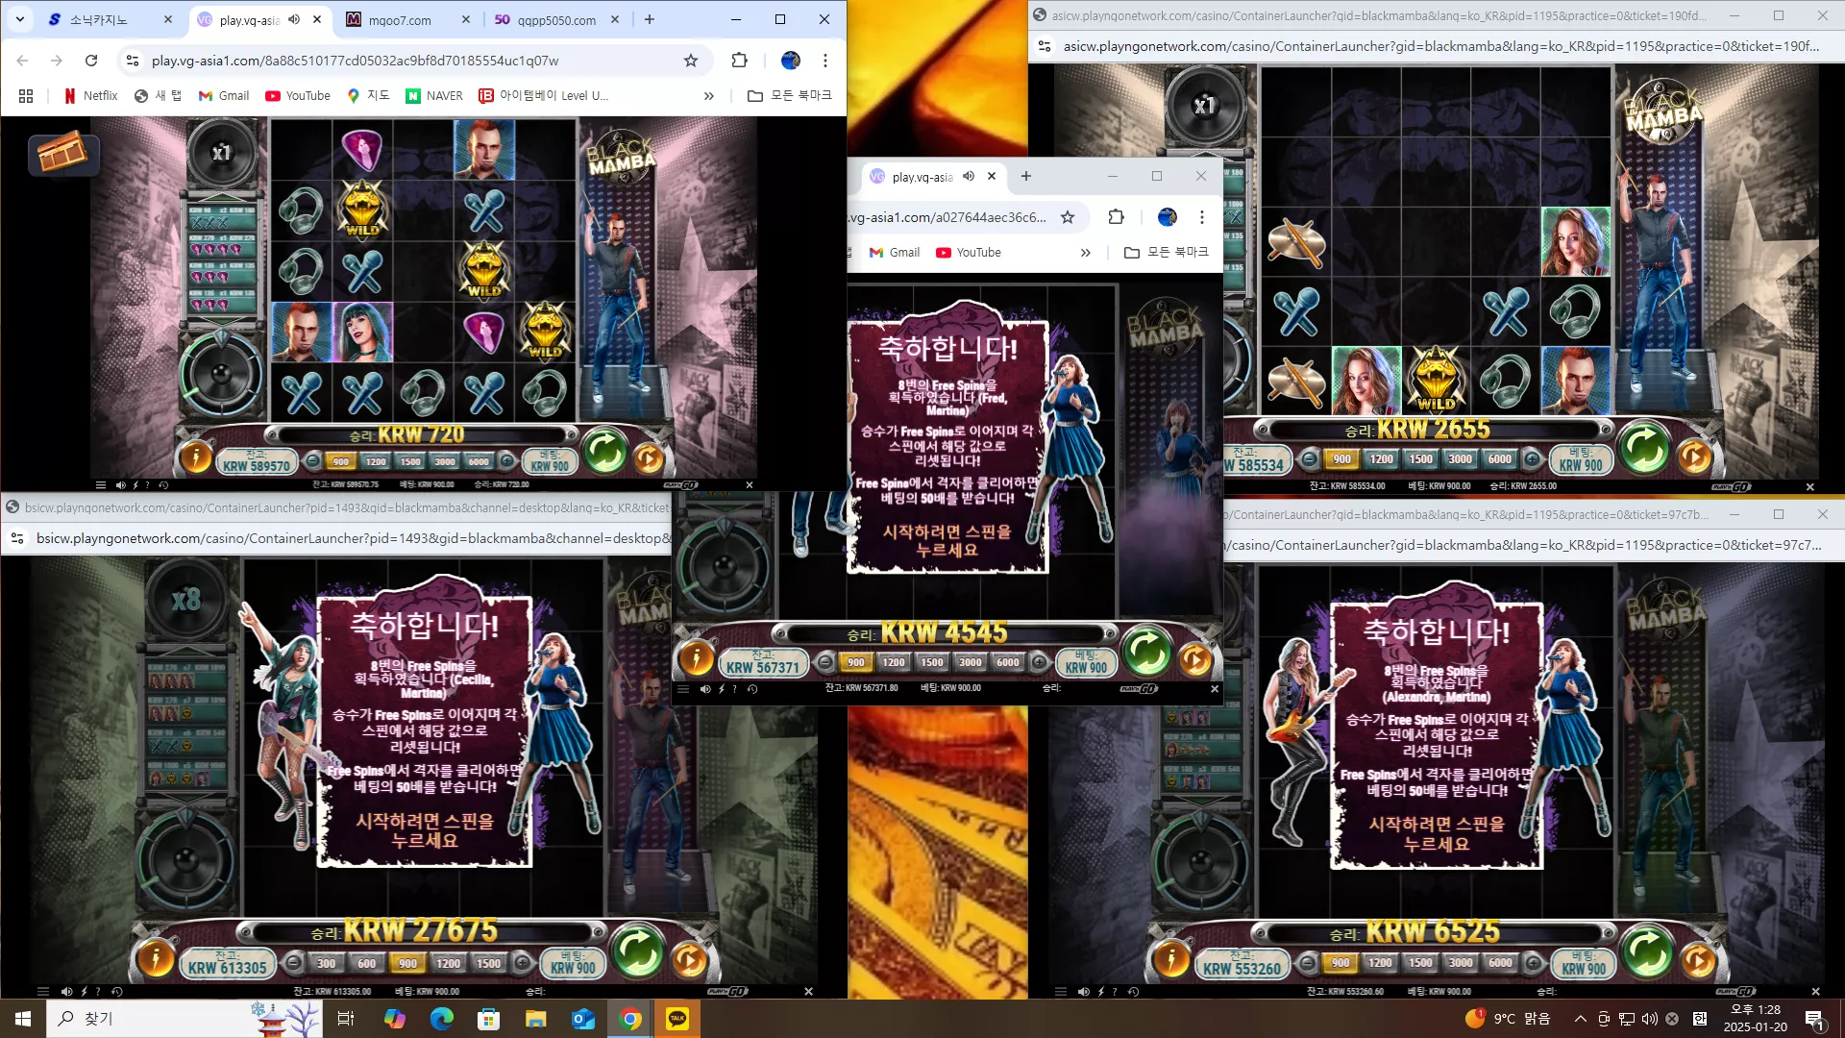The width and height of the screenshot is (1845, 1038).
Task: Open tab search dropdown in top-left Chrome
Action: [x=20, y=19]
